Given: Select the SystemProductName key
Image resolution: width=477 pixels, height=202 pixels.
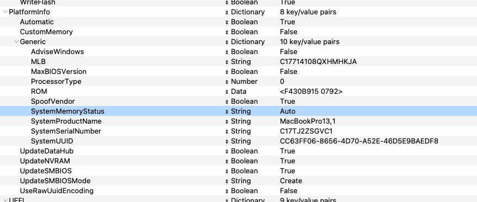Looking at the screenshot, I should 66,121.
